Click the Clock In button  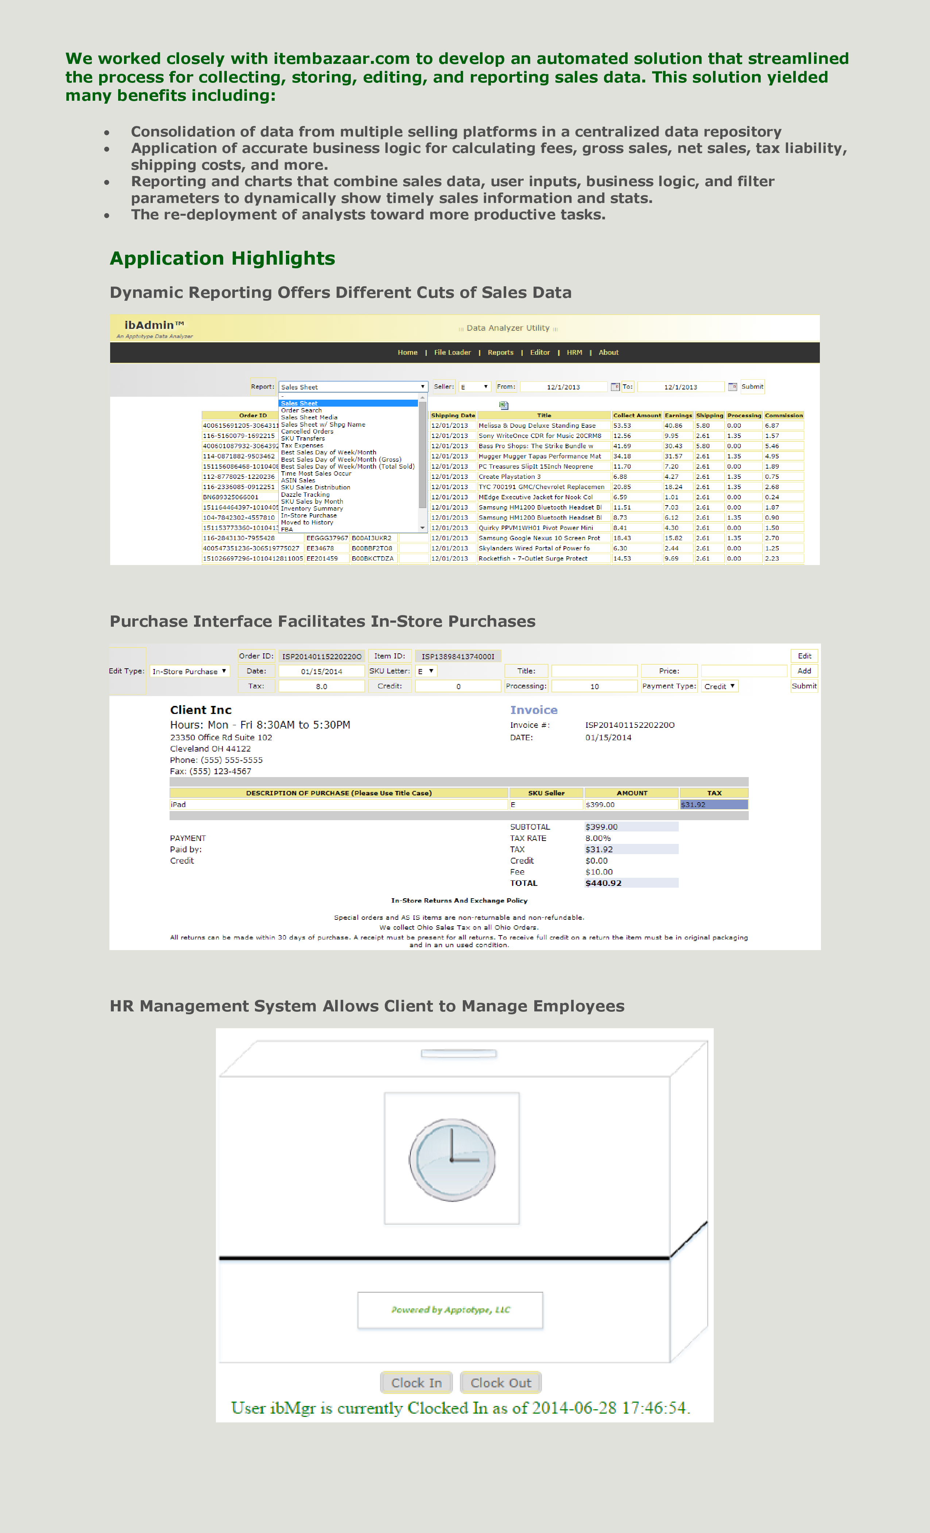point(416,1383)
